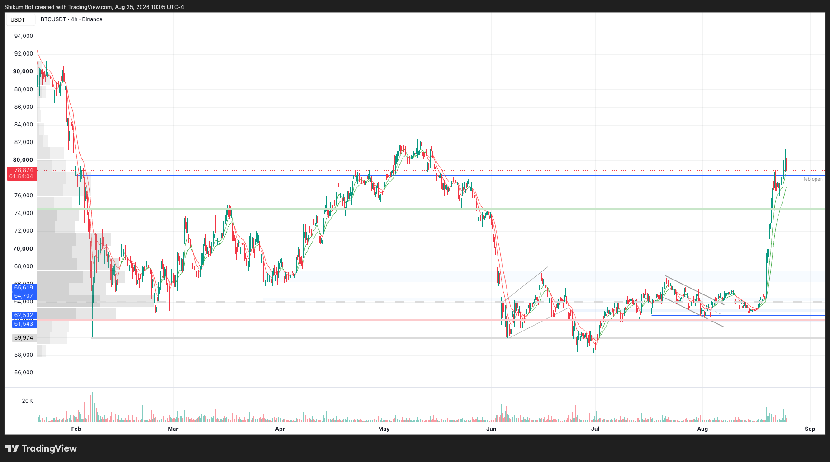Click the BTCUSDT · 4h · Binance symbol title
This screenshot has width=830, height=462.
(71, 19)
